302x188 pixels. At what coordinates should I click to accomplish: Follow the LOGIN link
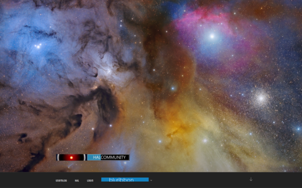[x=90, y=180]
